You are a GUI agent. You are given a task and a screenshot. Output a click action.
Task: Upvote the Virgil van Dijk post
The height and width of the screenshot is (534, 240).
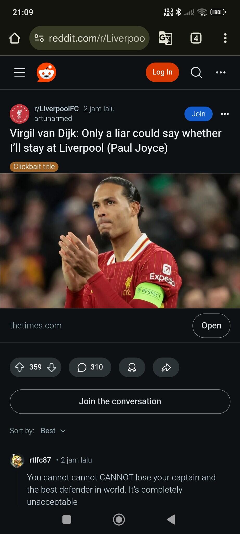pyautogui.click(x=20, y=367)
